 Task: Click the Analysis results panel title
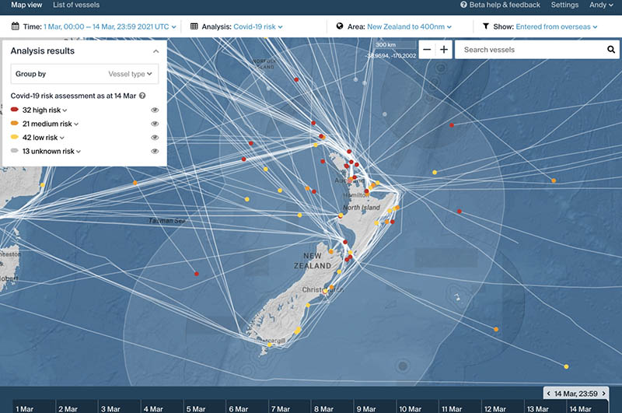pyautogui.click(x=43, y=51)
